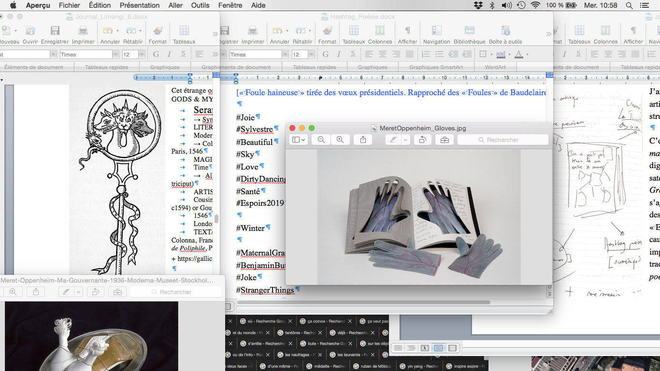Open the Outils menu in the menu bar

[x=200, y=5]
